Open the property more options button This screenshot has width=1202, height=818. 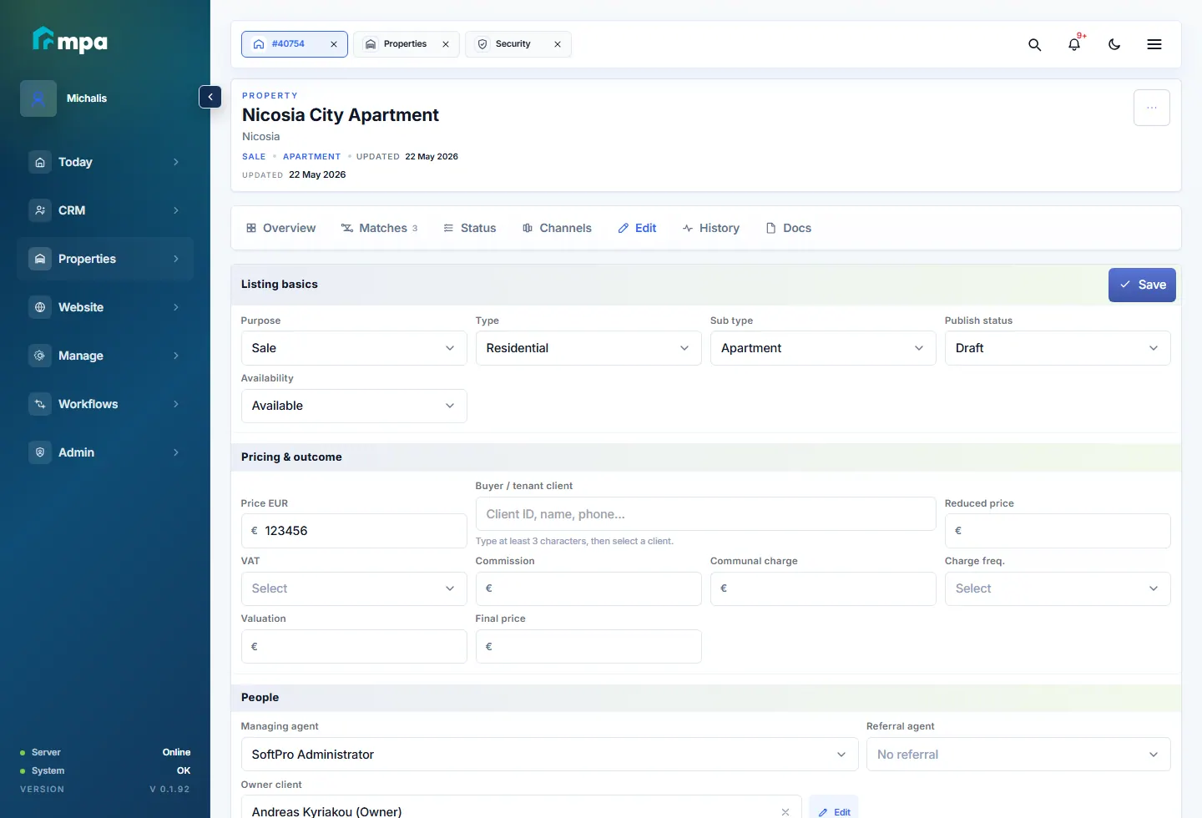tap(1152, 108)
